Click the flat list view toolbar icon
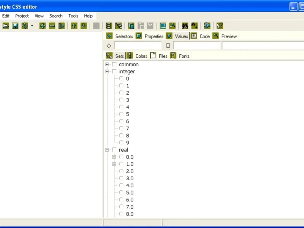The height and width of the screenshot is (228, 304). [x=109, y=26]
